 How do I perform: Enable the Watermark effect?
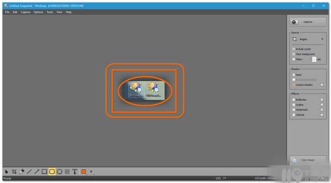pos(294,109)
